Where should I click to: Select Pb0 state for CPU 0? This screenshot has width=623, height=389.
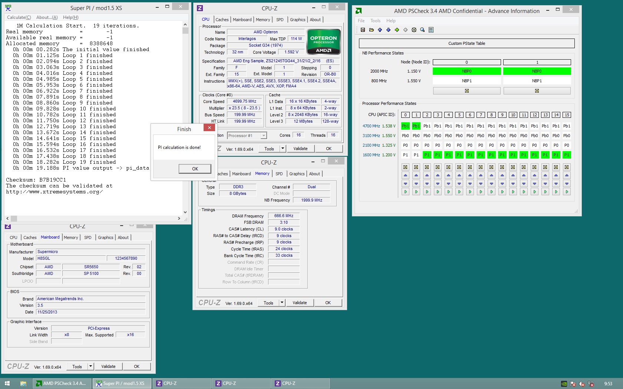tap(405, 136)
